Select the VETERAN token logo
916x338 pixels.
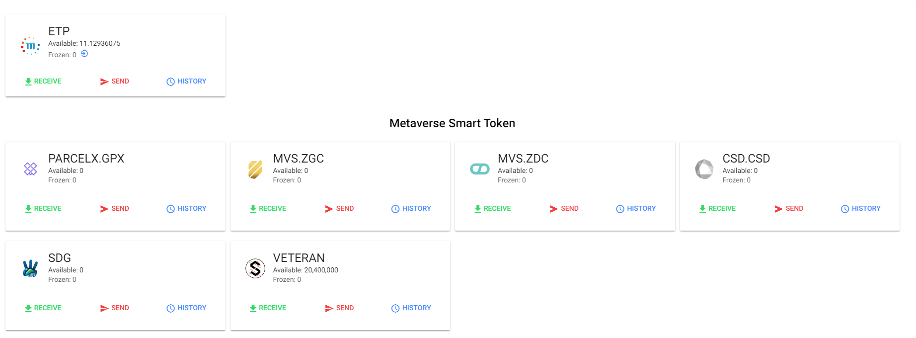click(255, 268)
